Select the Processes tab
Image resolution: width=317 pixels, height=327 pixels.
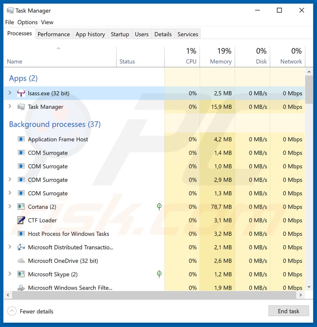coord(20,33)
